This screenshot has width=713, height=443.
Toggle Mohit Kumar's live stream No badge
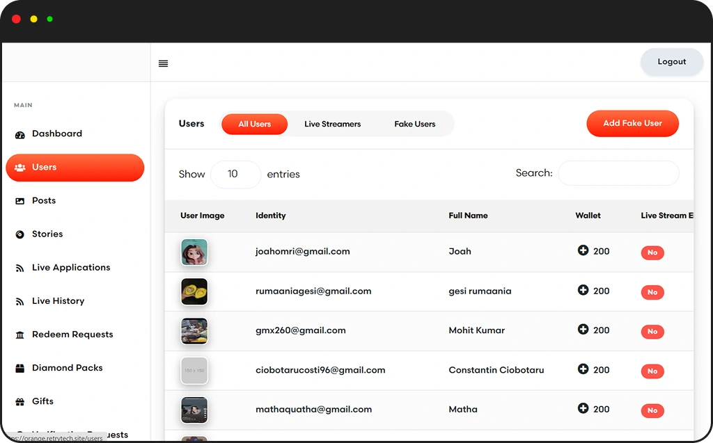[652, 332]
